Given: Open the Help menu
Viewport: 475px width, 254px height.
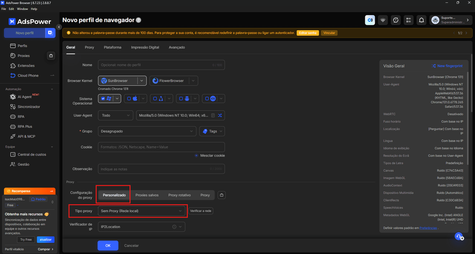Looking at the screenshot, I should click(34, 9).
